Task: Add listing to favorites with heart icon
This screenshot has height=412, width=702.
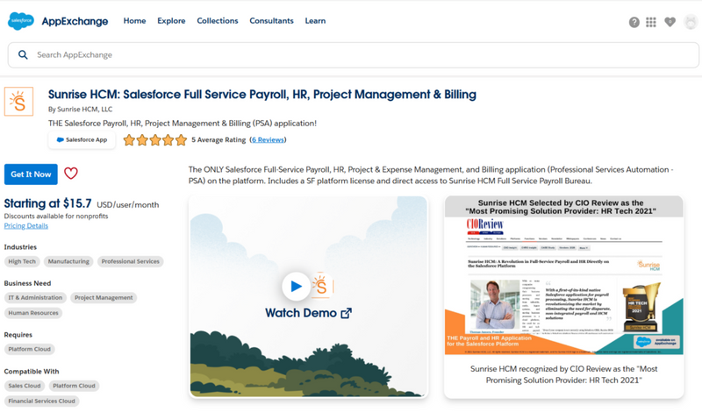Action: coord(71,173)
